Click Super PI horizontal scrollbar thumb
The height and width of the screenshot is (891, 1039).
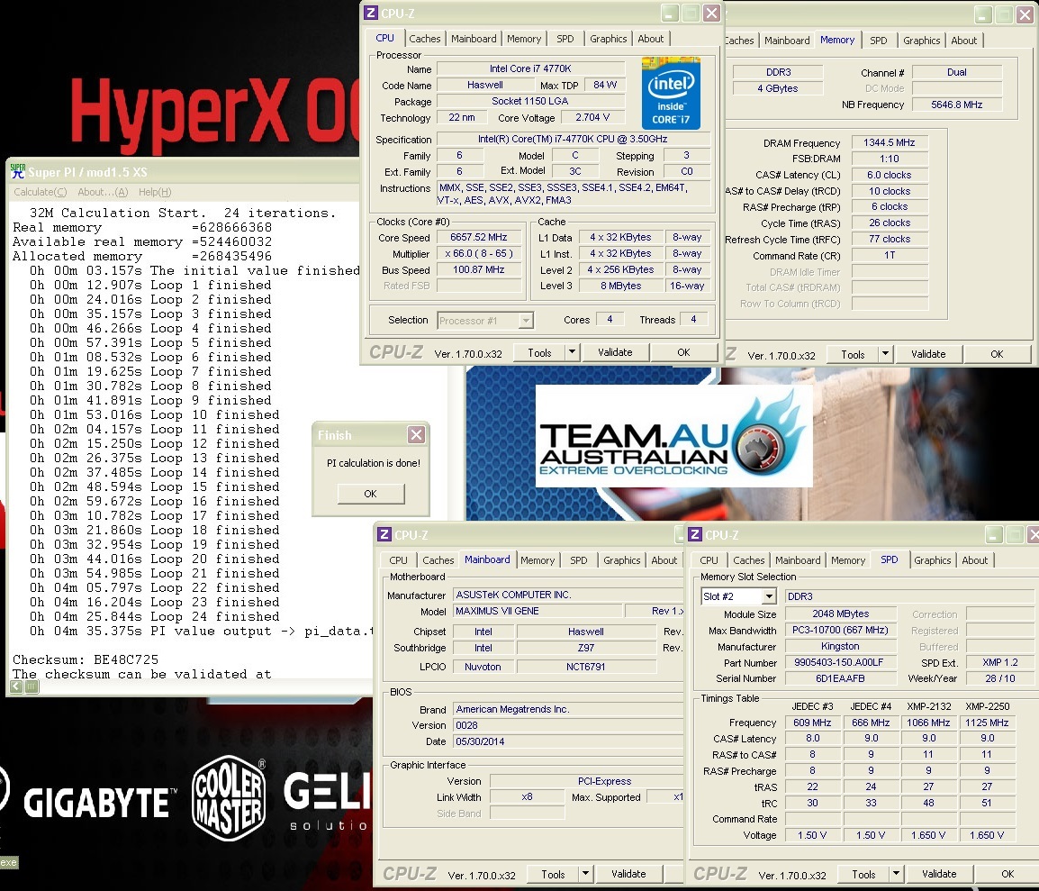tap(32, 686)
